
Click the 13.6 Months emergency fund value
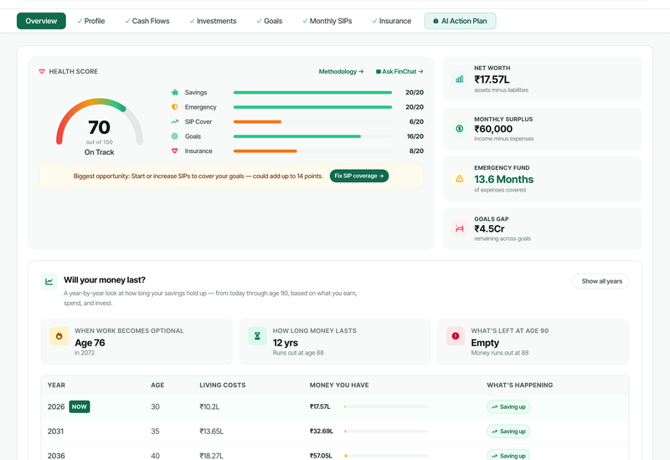504,179
